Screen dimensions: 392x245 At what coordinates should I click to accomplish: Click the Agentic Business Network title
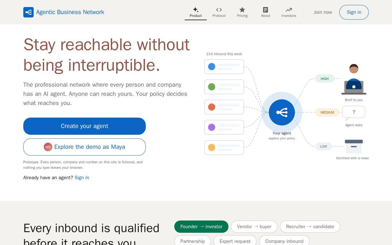(70, 12)
